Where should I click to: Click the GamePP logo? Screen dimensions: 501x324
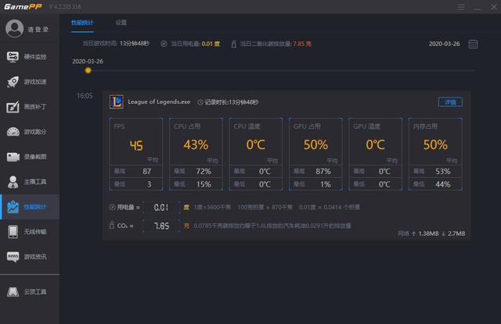point(23,7)
